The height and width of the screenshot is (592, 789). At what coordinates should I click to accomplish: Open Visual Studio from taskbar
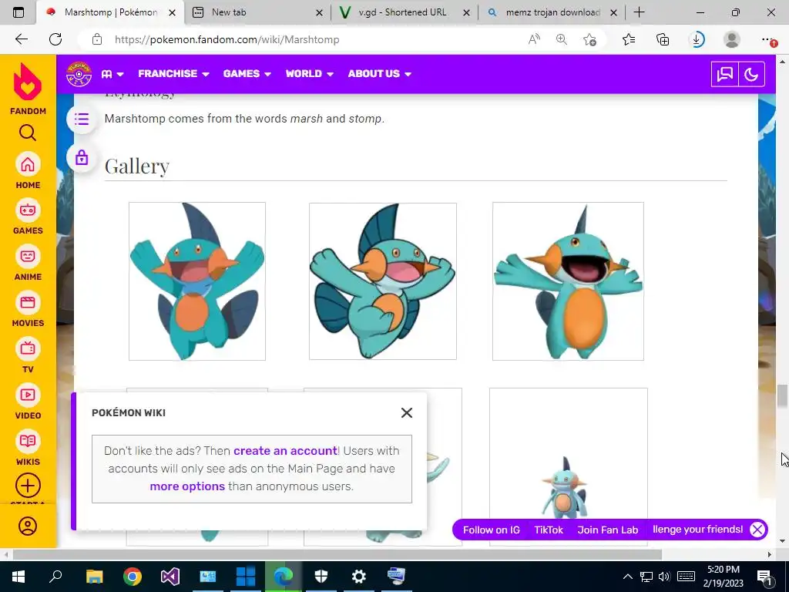pos(170,577)
